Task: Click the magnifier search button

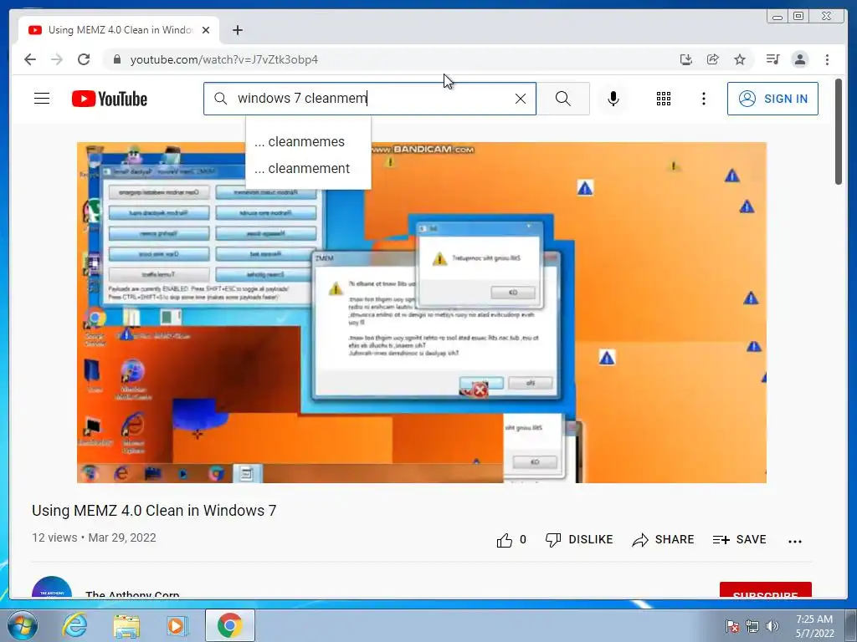Action: tap(563, 99)
